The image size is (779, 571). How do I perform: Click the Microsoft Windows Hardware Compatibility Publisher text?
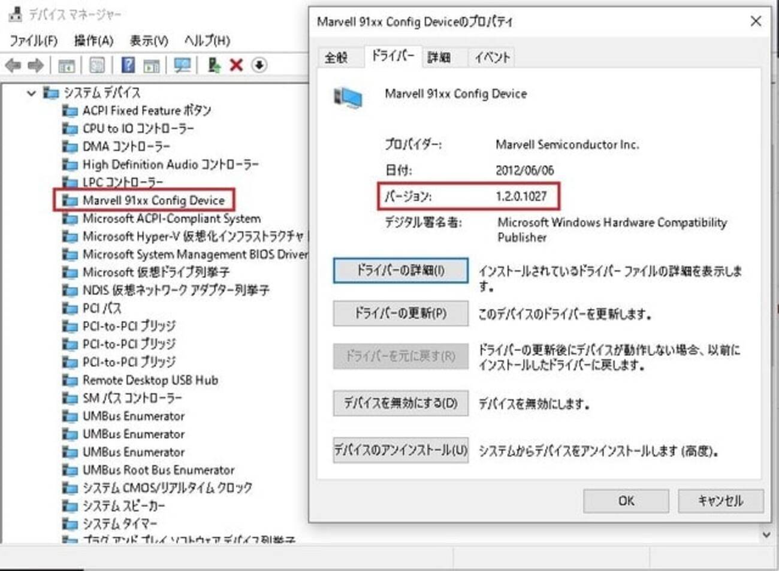tap(612, 229)
